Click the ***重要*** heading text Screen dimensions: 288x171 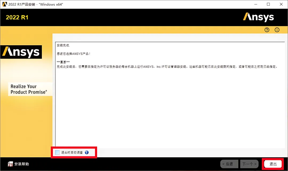(63, 62)
